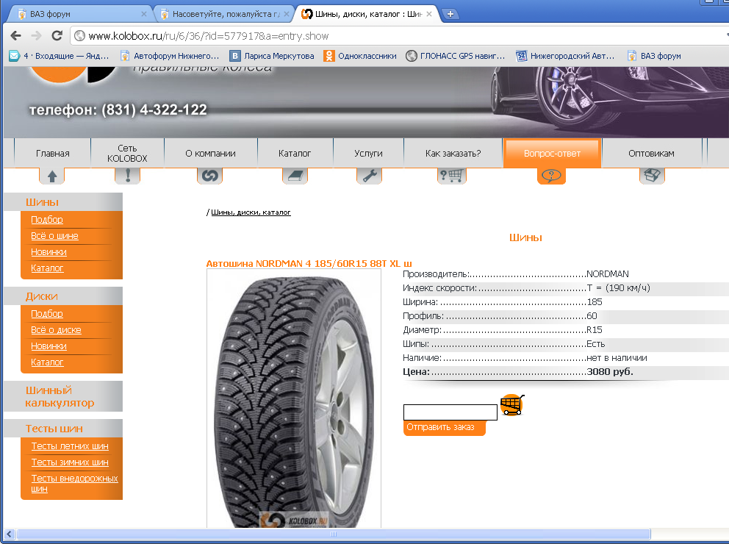Open the Вопрос-ответ menu item
Image resolution: width=729 pixels, height=544 pixels.
553,153
